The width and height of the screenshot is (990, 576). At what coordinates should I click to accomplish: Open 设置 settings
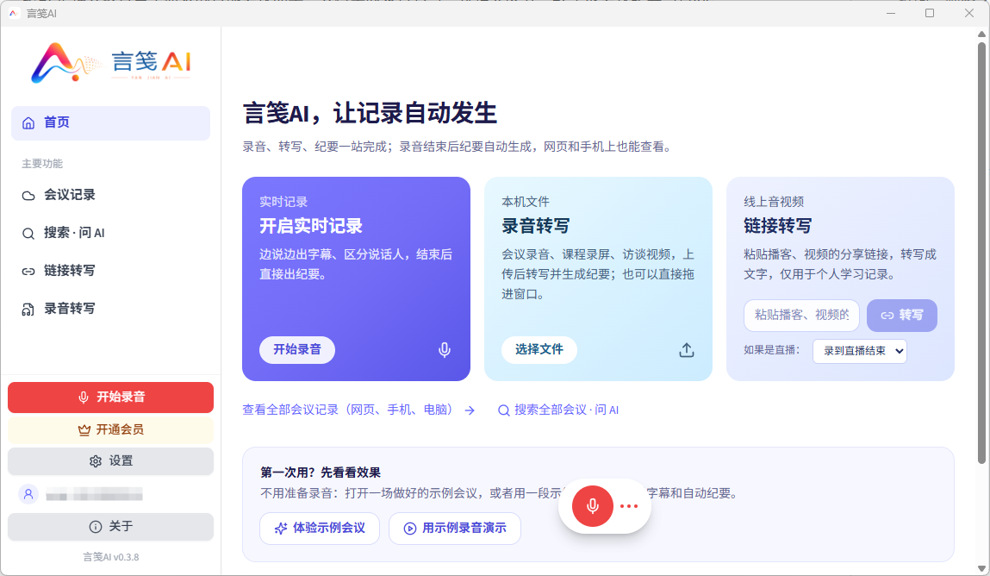(x=110, y=461)
